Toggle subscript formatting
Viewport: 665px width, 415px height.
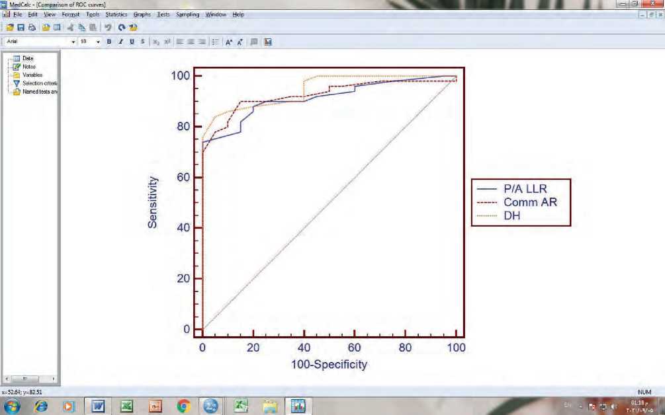tap(156, 42)
